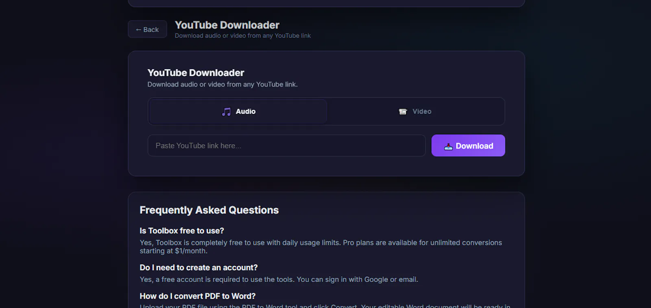Click the question Do I need to create an account?

[199, 267]
